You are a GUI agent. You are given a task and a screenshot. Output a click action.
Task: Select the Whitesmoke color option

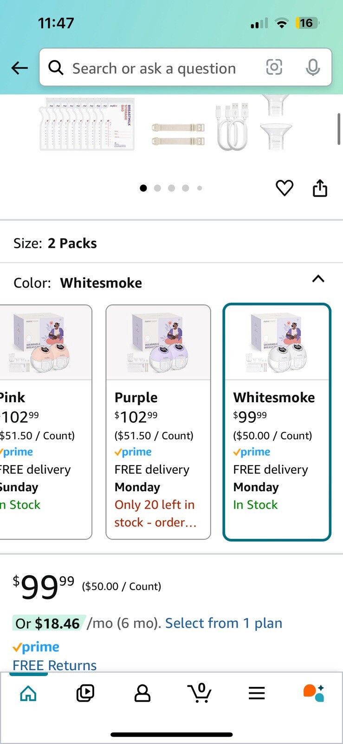(x=277, y=421)
